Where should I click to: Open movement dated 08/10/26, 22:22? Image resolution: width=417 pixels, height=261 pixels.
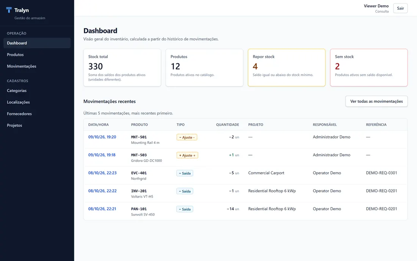pyautogui.click(x=102, y=191)
